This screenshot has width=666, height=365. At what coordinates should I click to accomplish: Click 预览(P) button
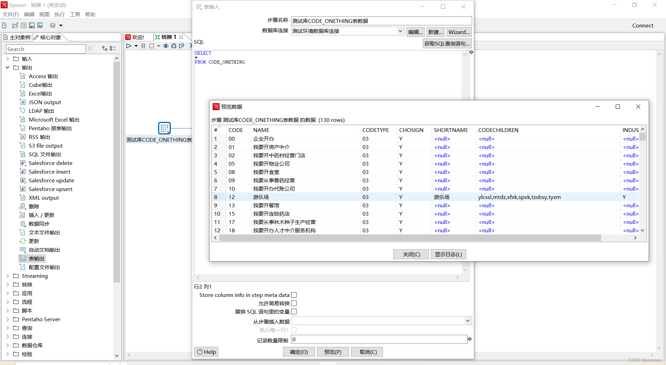click(x=333, y=352)
